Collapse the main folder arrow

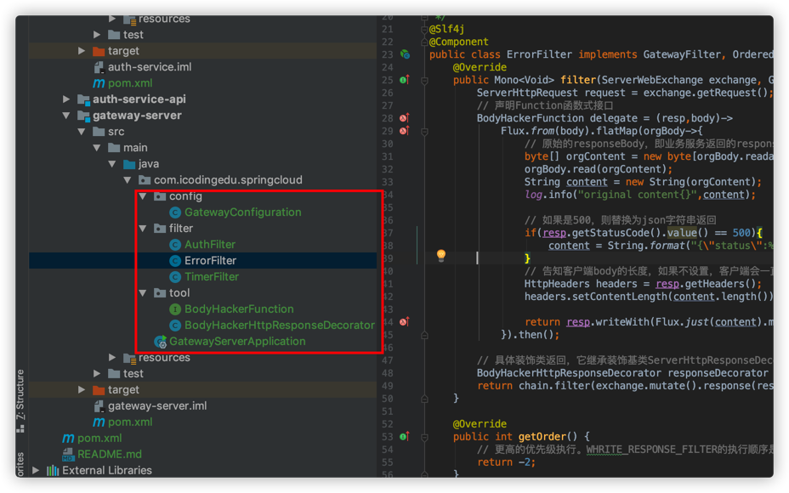pos(97,148)
